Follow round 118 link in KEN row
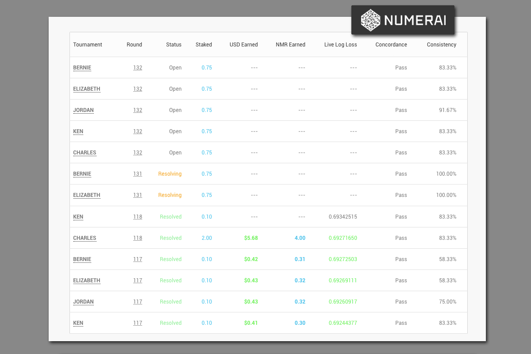 tap(138, 217)
